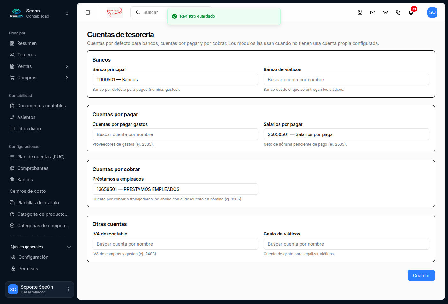448x304 pixels.
Task: Open Configuración under Ajustes generales
Action: (40, 257)
